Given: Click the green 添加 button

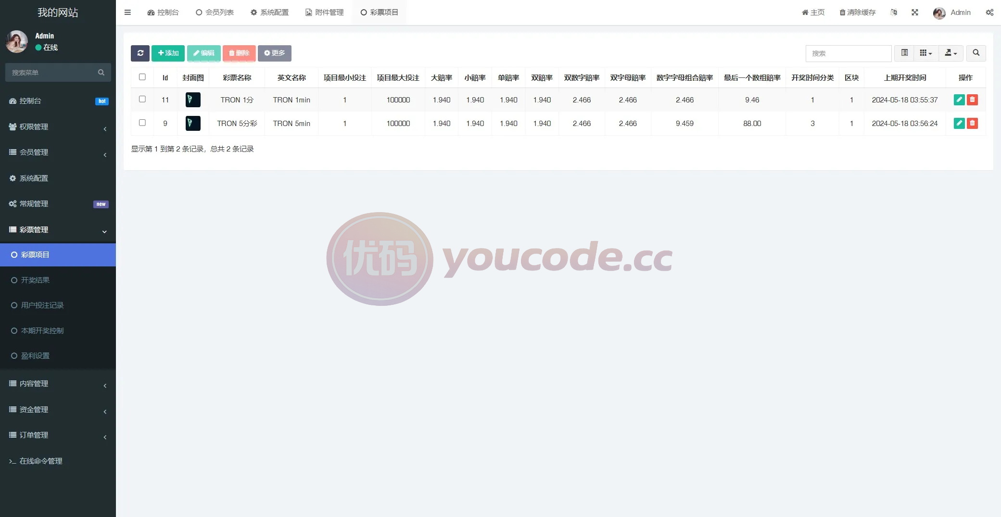Looking at the screenshot, I should (x=168, y=53).
